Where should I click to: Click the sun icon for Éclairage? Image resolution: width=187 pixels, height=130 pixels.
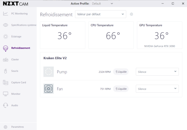[6, 36]
